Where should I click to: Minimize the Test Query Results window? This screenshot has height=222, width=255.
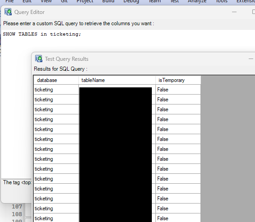tap(251, 59)
